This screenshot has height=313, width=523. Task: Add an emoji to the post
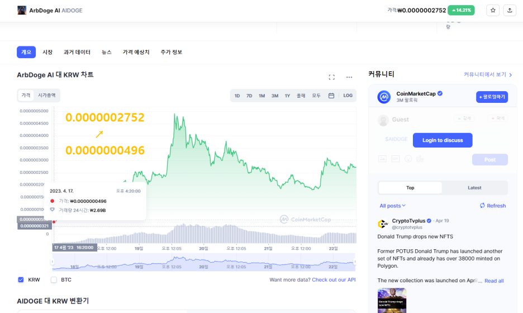408,159
